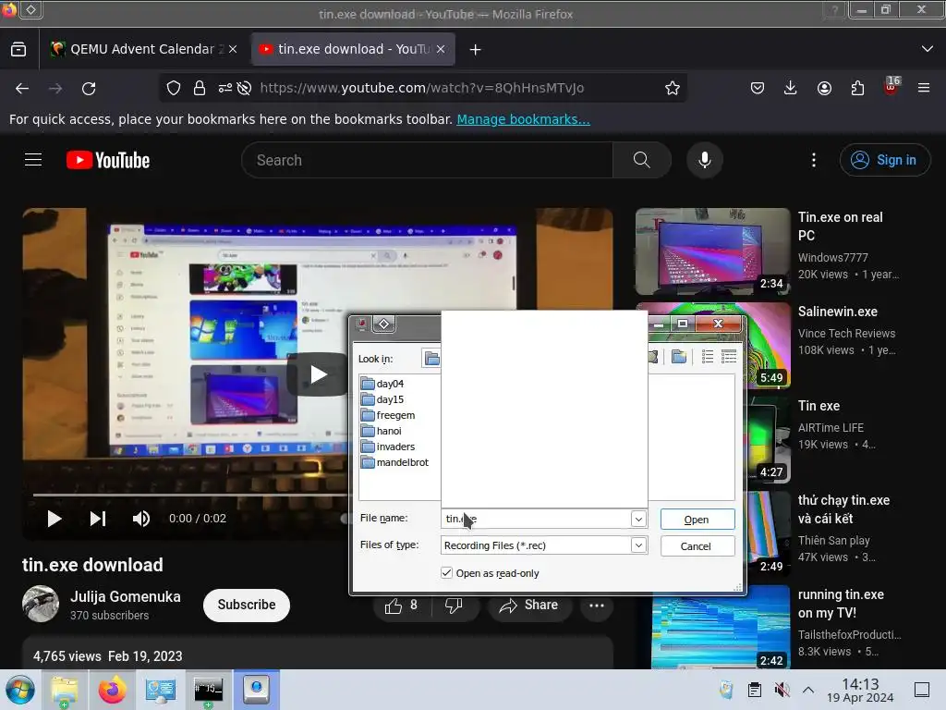The height and width of the screenshot is (710, 946).
Task: Click the YouTube search magnifier button
Action: coord(642,160)
